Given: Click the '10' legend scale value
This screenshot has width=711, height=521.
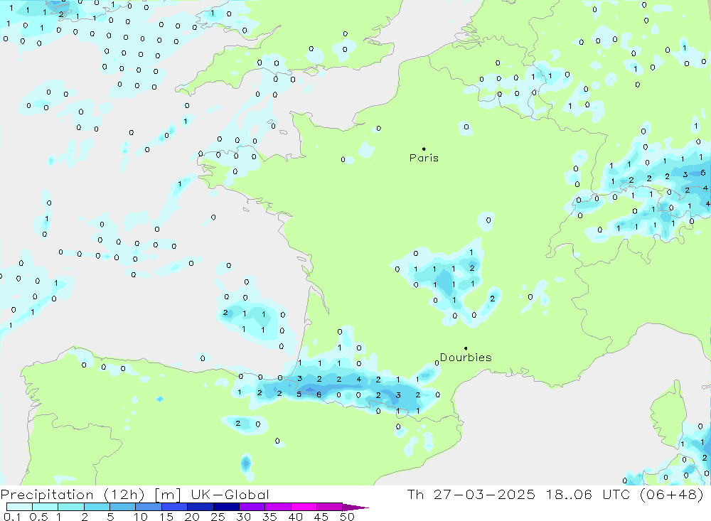Looking at the screenshot, I should pyautogui.click(x=140, y=517).
